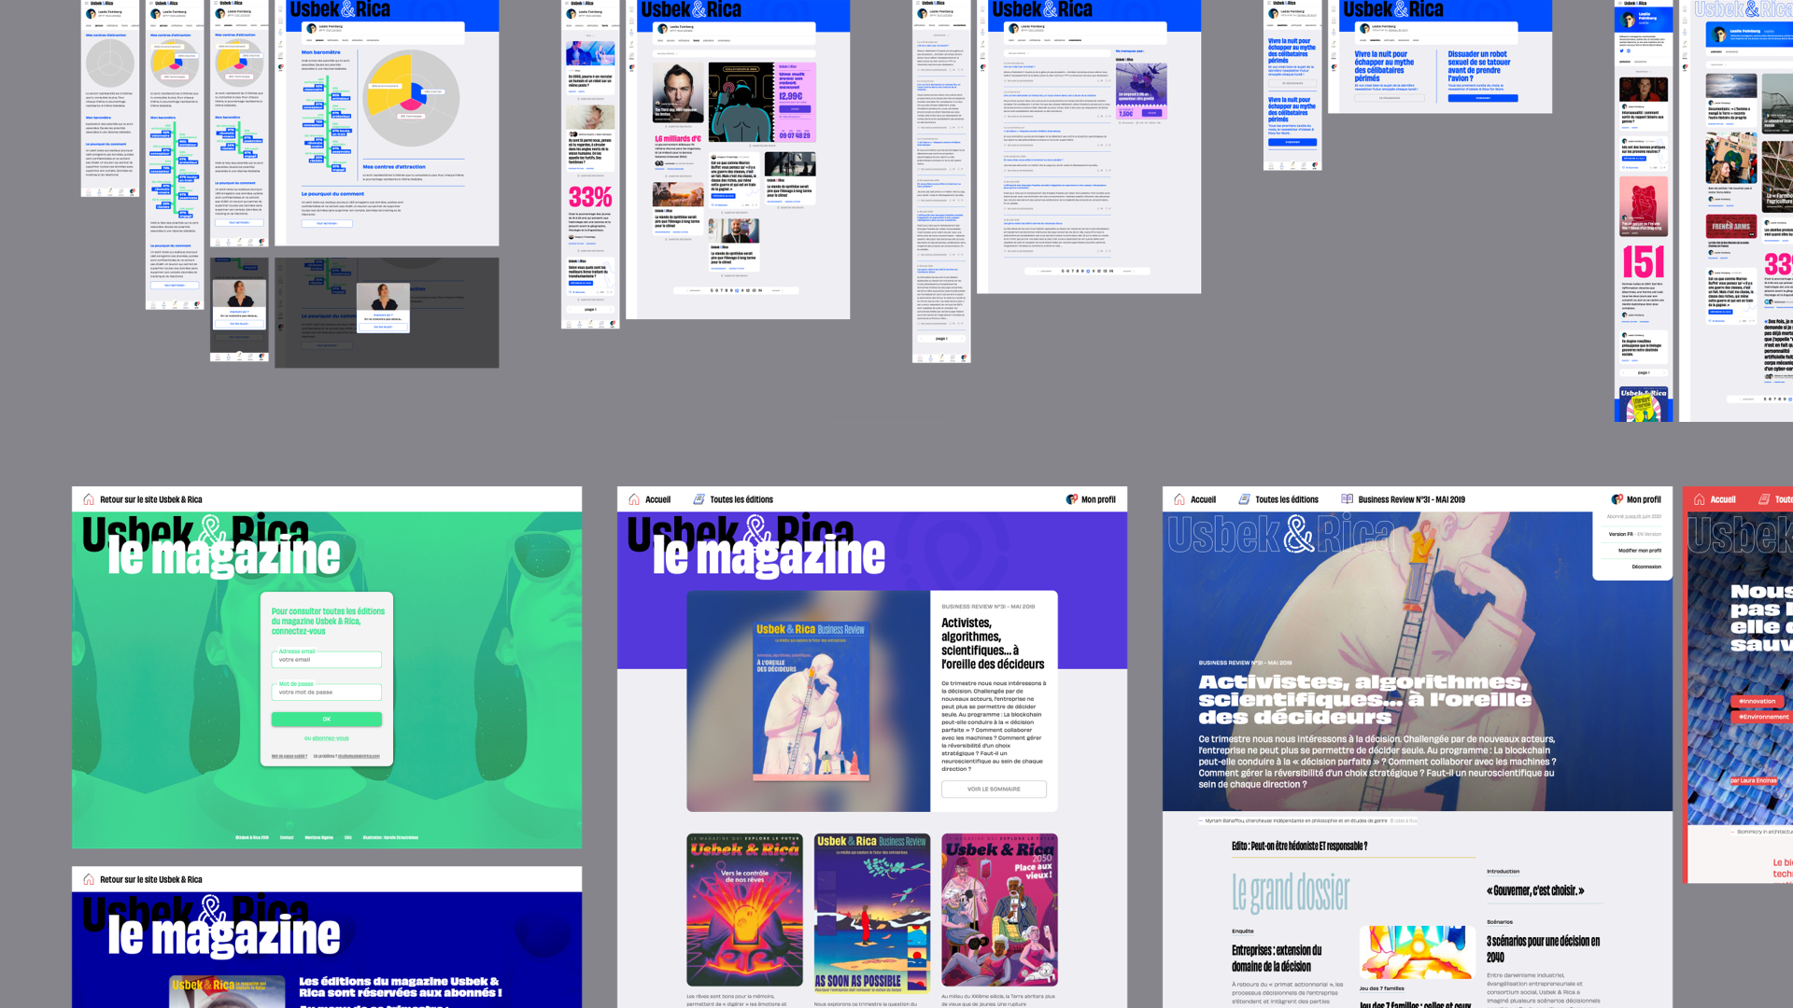1793x1008 pixels.
Task: Select colorful Jeu des 7 familles illustration
Action: point(1417,952)
